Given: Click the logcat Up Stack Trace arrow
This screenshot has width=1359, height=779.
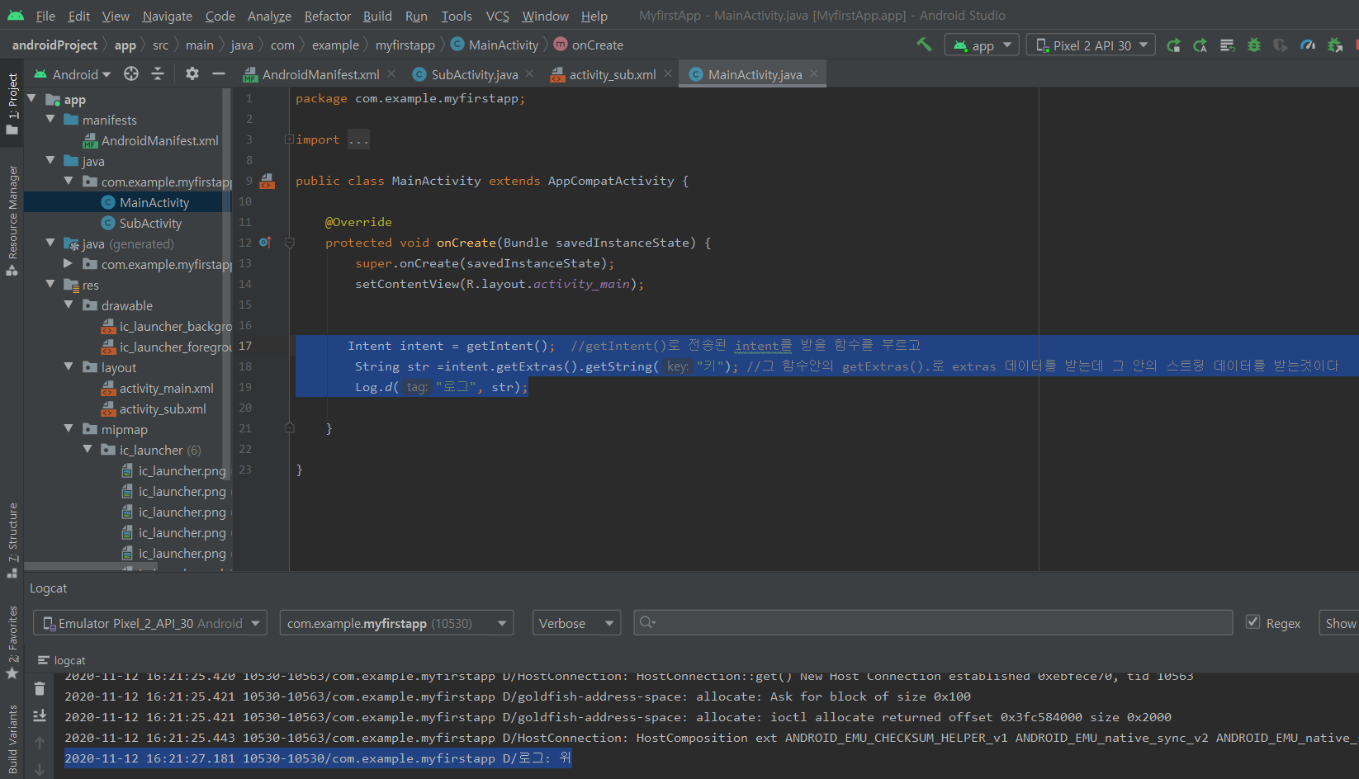Looking at the screenshot, I should 40,743.
